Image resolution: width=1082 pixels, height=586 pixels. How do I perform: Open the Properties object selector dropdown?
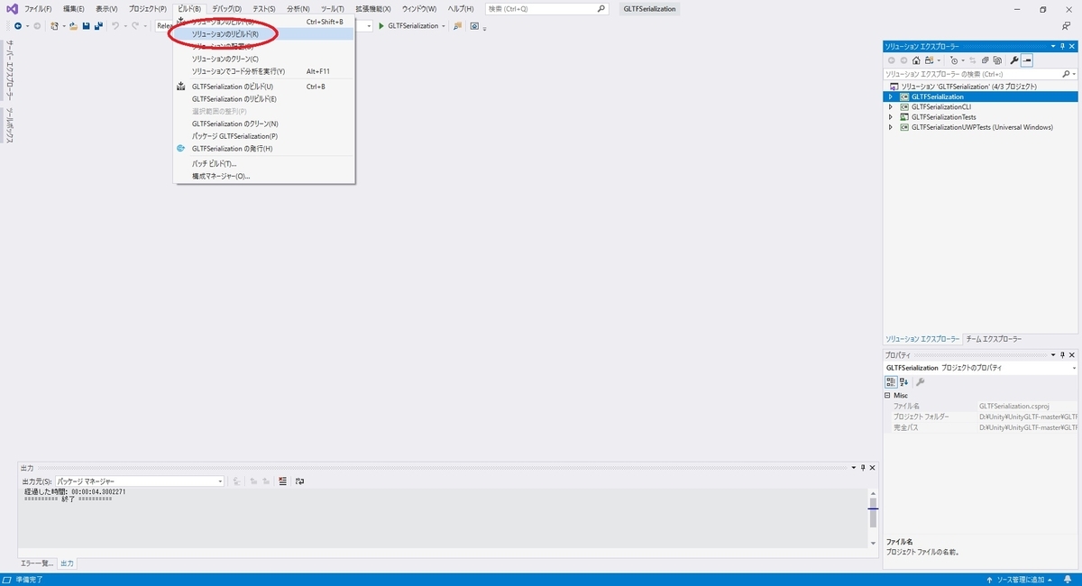click(1073, 368)
